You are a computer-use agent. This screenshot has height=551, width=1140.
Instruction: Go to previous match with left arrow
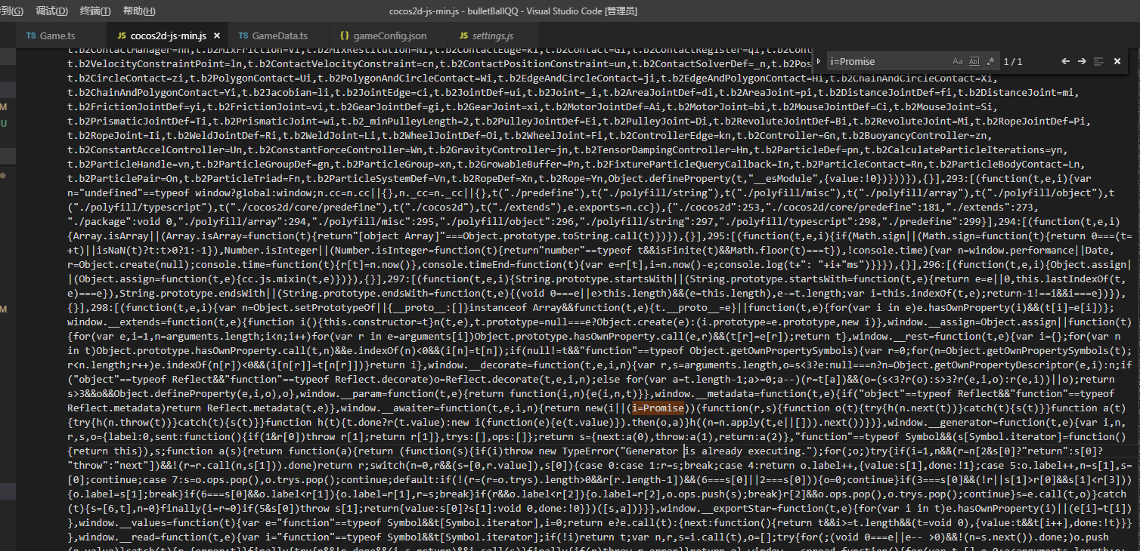pos(1065,61)
